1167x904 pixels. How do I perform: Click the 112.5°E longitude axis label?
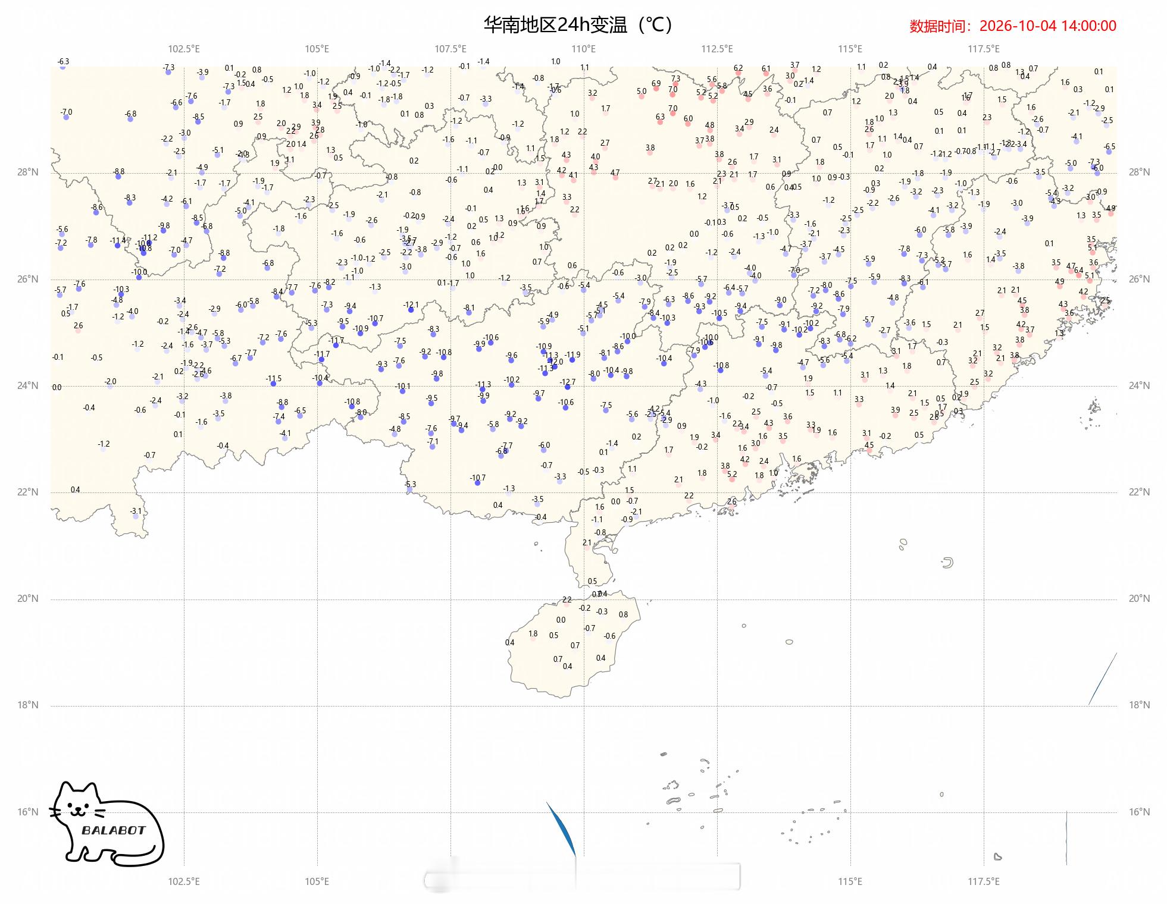[717, 49]
